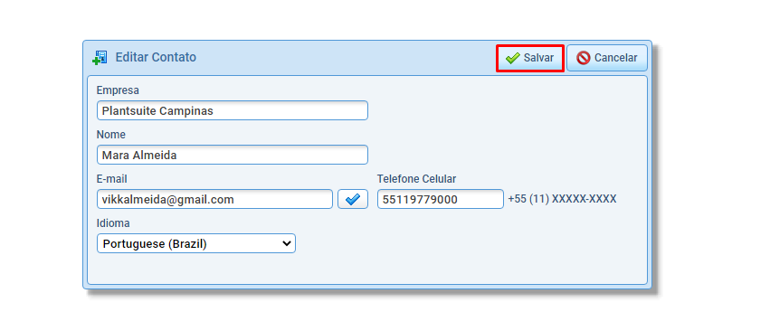Click the +55 (11) XXXXX-XXXX format hint
Image resolution: width=770 pixels, height=331 pixels.
[x=562, y=199]
